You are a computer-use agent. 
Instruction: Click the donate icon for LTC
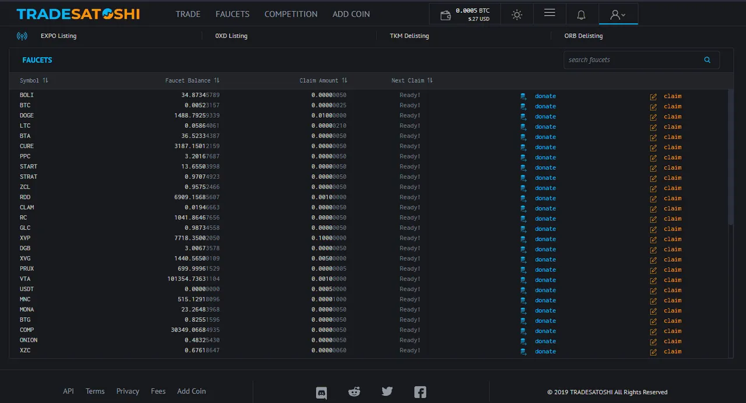coord(523,127)
